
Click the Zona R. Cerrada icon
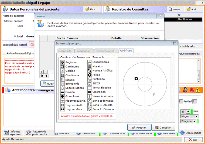[90, 109]
